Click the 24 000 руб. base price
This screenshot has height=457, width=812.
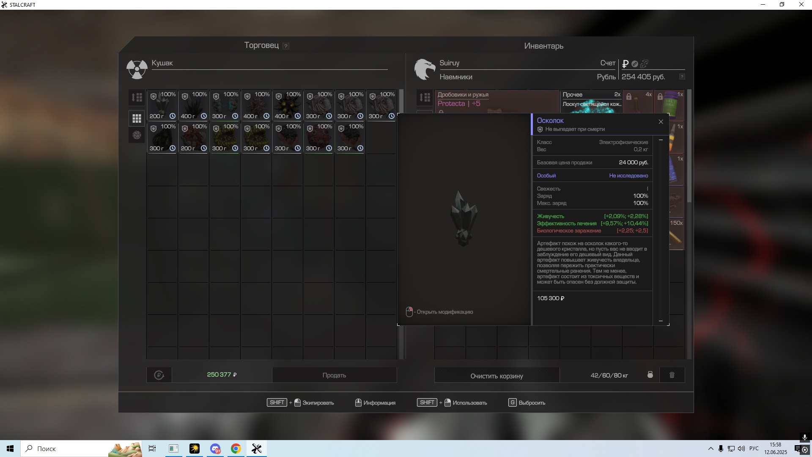tap(633, 162)
